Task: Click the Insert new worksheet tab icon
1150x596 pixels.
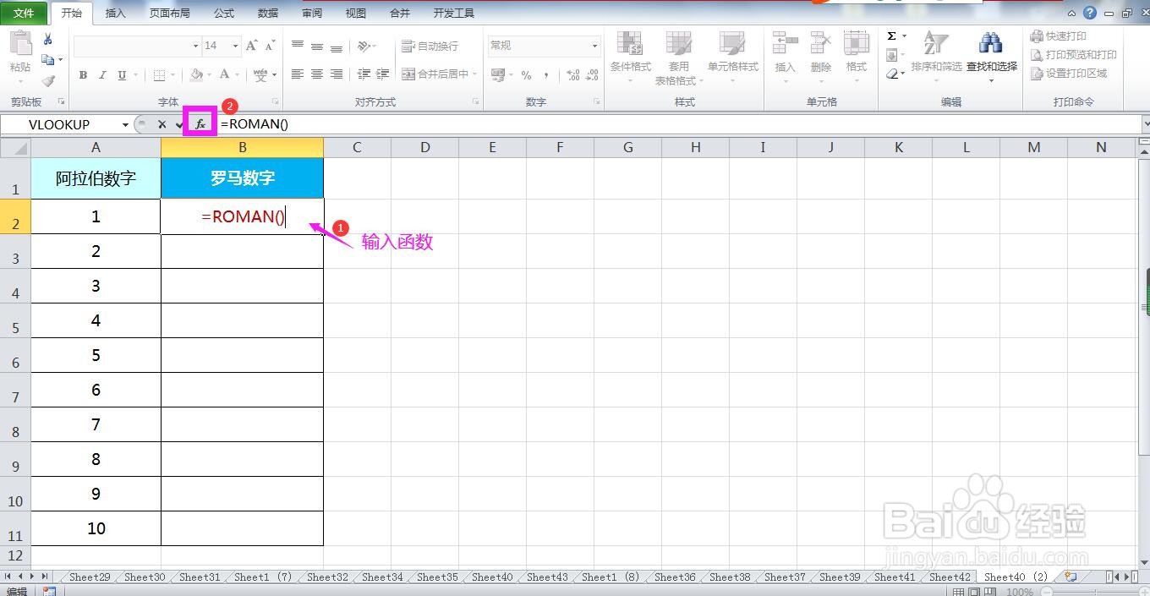Action: pyautogui.click(x=1071, y=577)
